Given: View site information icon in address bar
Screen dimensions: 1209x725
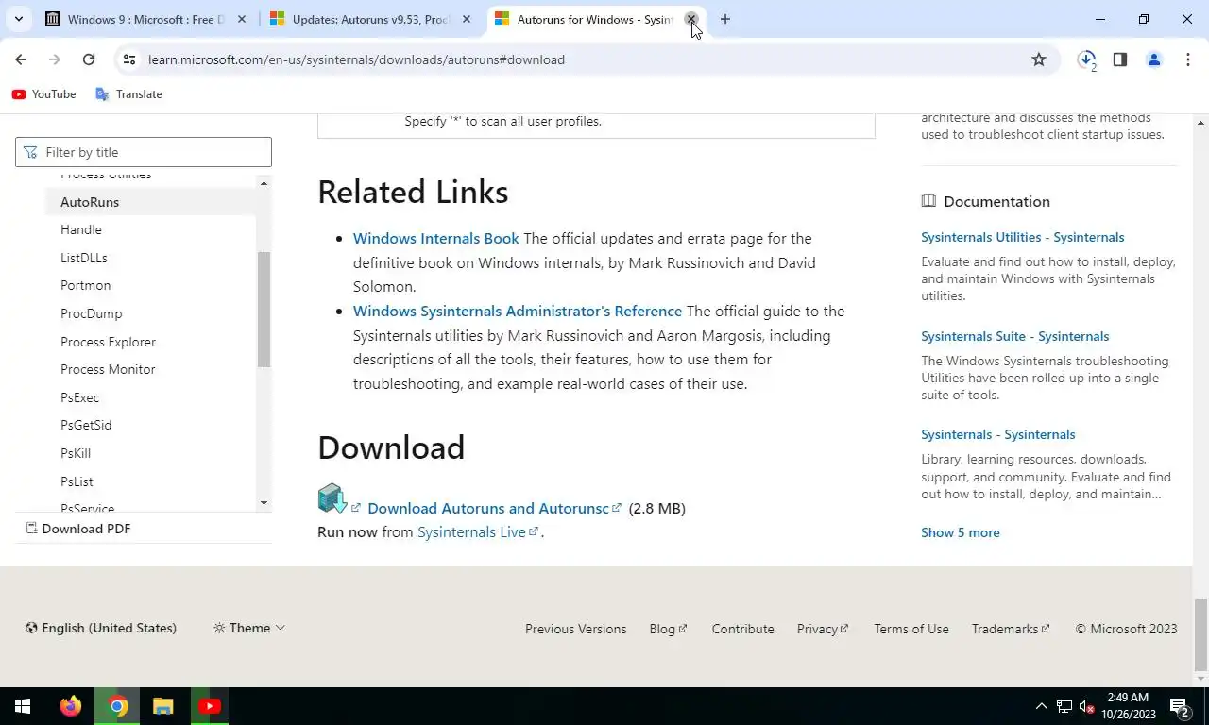Looking at the screenshot, I should pos(129,59).
